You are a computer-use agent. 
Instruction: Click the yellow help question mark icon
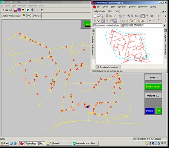click(x=42, y=10)
